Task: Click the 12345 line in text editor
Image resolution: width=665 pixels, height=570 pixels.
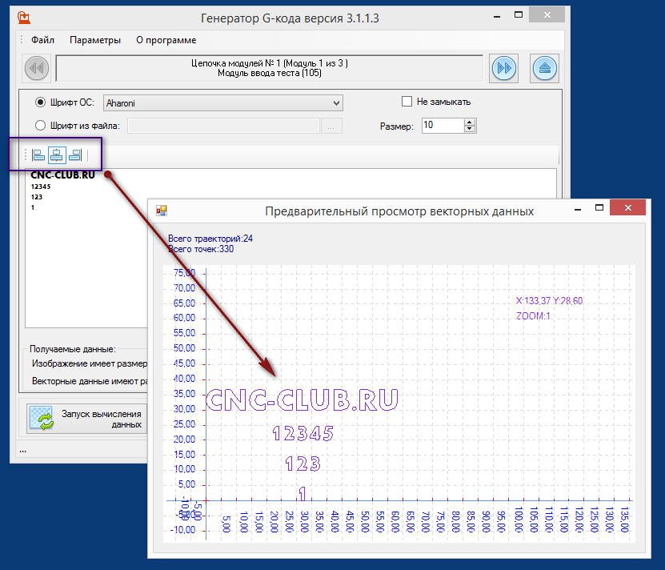Action: [x=41, y=187]
